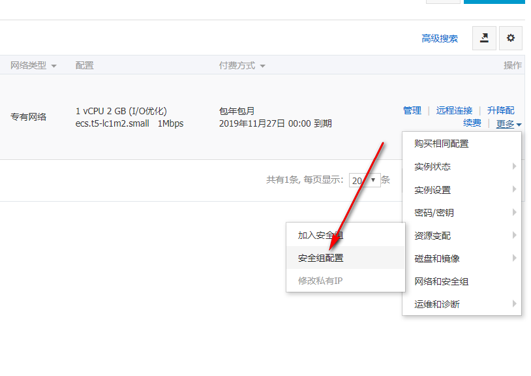
Task: Click the 升降配 link
Action: [x=500, y=110]
